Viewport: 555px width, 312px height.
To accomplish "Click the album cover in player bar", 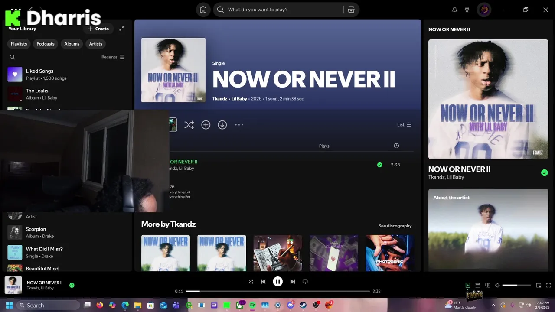I will point(13,285).
